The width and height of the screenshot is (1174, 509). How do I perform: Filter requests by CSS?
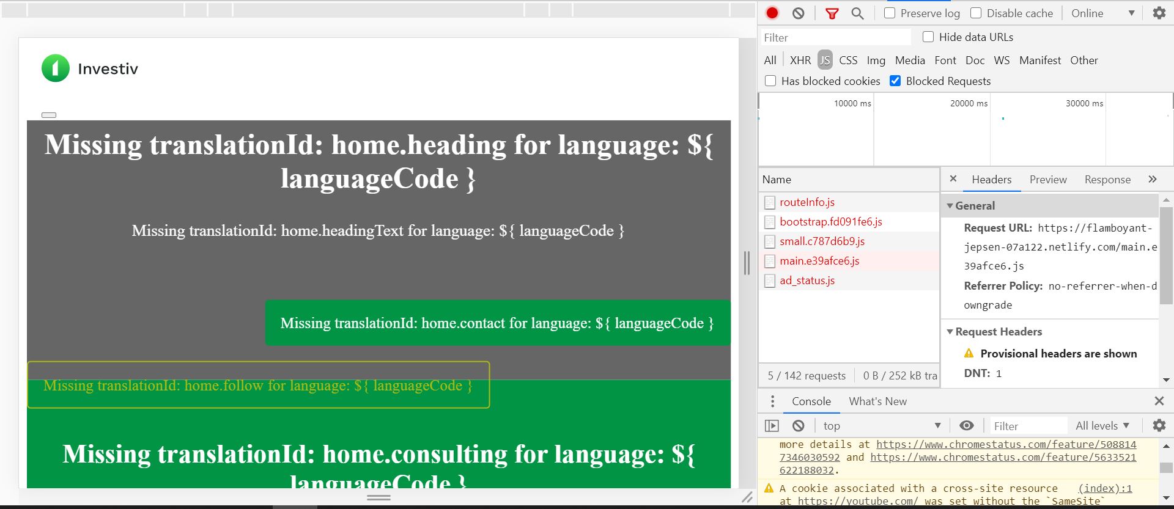click(848, 60)
